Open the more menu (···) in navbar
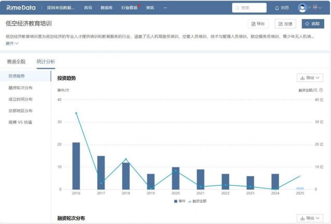This screenshot has width=331, height=224. coord(165,8)
